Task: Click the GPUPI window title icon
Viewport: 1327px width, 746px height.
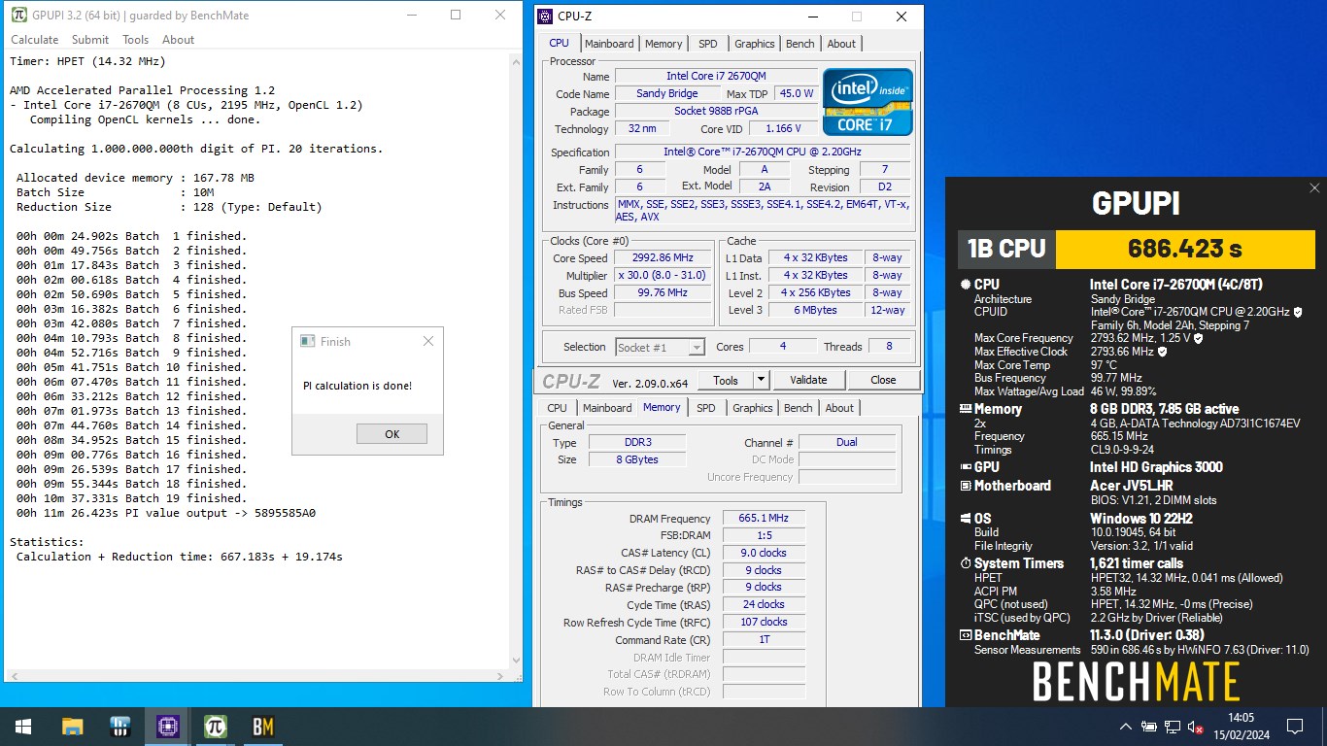Action: 18,16
